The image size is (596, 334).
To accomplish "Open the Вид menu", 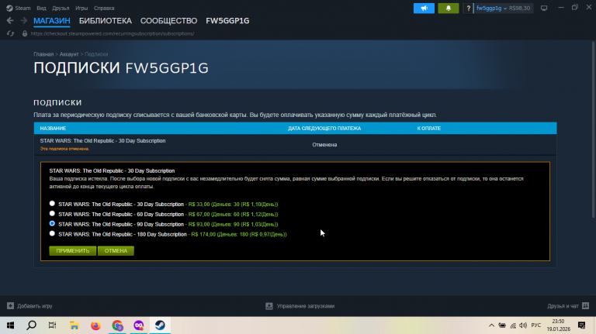I will 41,8.
